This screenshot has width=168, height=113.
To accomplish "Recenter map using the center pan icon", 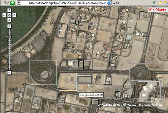I will (x=9, y=15).
